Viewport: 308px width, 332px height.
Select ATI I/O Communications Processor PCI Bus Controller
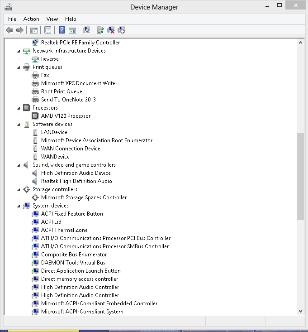click(106, 238)
